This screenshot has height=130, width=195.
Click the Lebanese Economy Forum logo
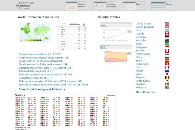pos(25,6)
